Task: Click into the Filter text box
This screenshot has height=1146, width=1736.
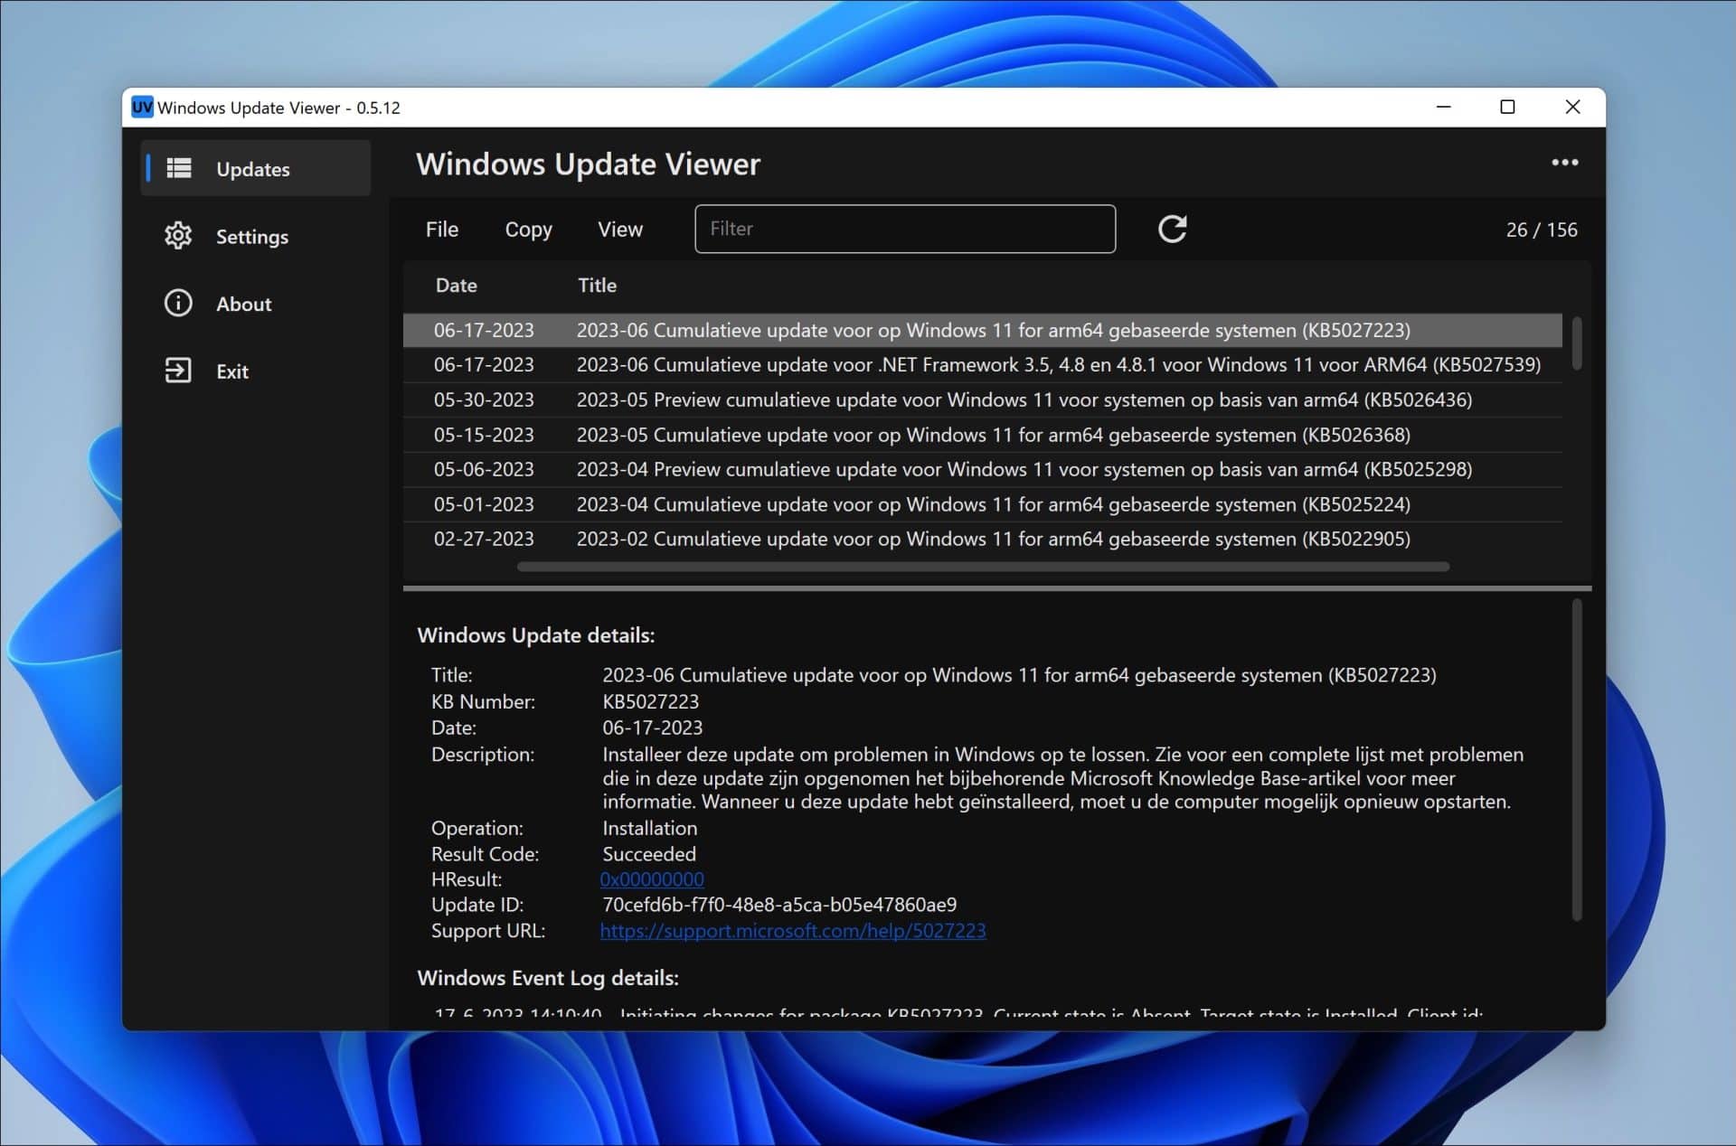Action: (x=905, y=229)
